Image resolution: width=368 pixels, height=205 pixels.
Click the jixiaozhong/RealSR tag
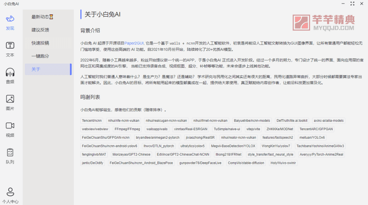tap(200, 138)
